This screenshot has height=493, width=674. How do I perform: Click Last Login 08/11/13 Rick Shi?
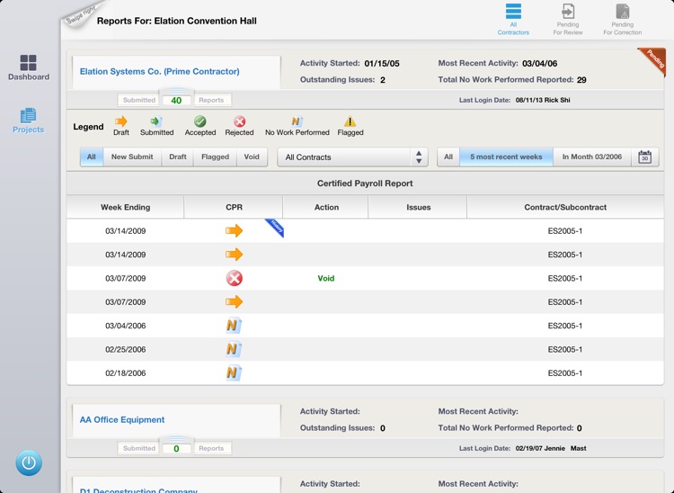click(x=543, y=100)
